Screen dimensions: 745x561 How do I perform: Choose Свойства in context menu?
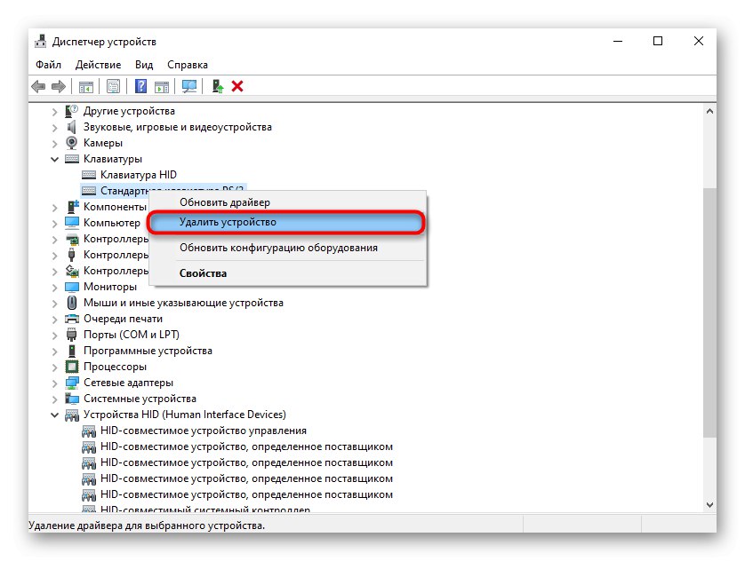click(288, 273)
